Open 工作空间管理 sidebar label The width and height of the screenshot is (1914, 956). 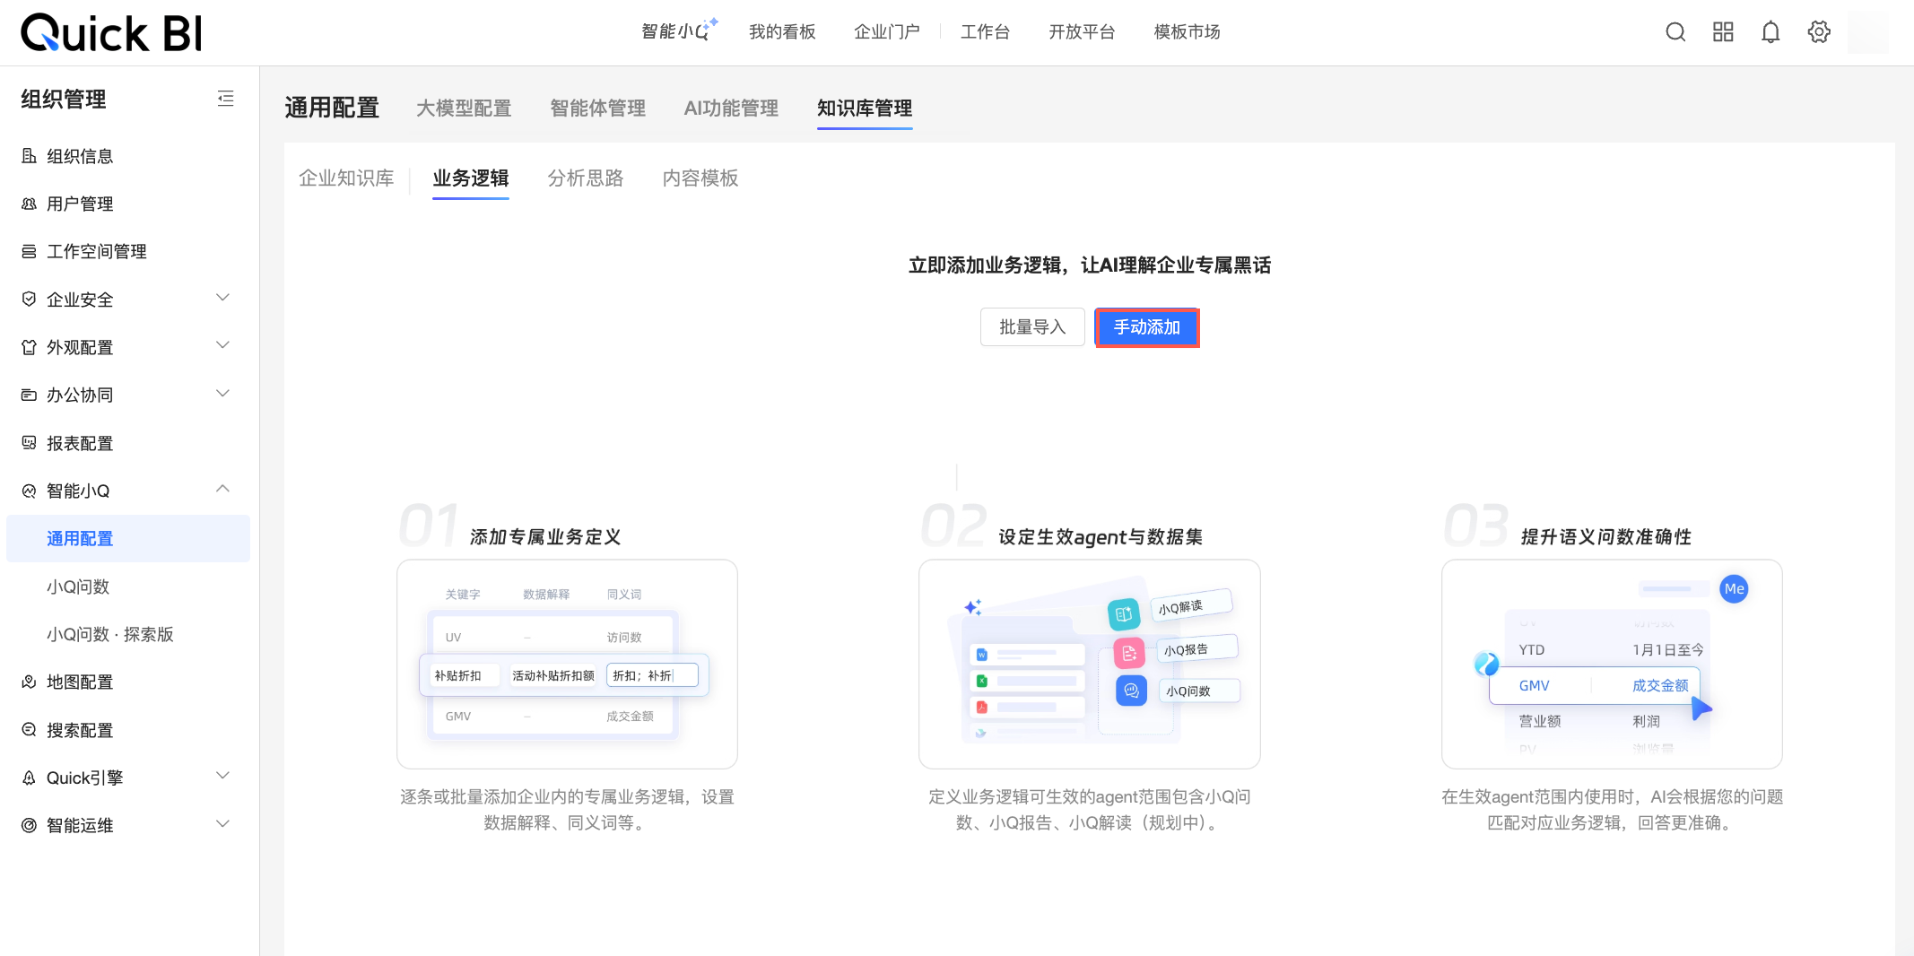[x=97, y=251]
